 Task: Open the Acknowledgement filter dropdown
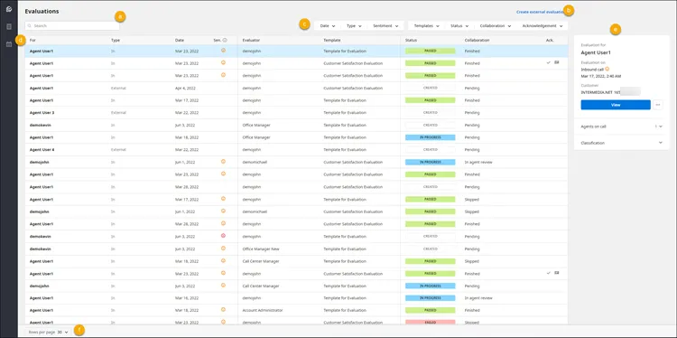(x=543, y=26)
